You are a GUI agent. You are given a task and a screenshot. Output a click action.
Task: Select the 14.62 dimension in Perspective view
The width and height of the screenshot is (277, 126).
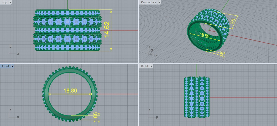click(233, 21)
